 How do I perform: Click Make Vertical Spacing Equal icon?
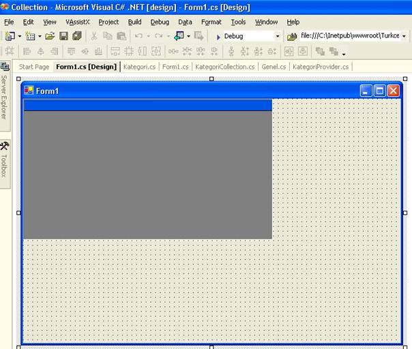pos(231,51)
